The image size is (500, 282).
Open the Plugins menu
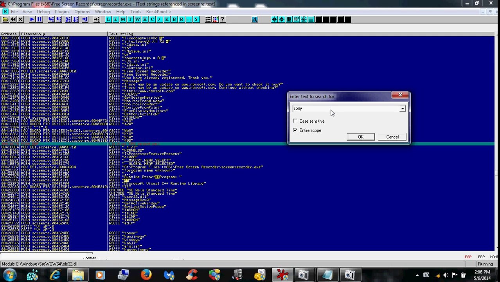tap(62, 12)
